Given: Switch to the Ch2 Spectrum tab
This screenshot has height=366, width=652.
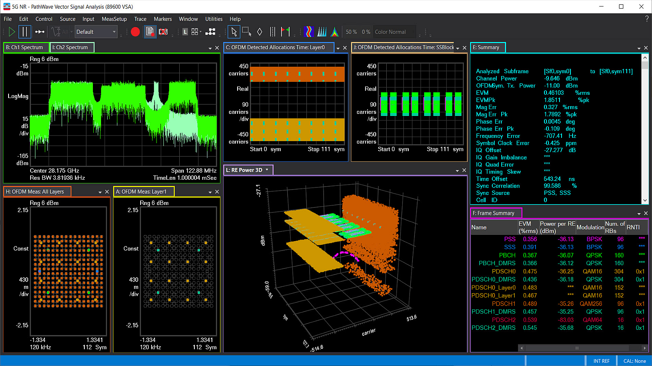Looking at the screenshot, I should coord(72,47).
